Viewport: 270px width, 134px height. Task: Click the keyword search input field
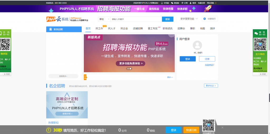136,19
